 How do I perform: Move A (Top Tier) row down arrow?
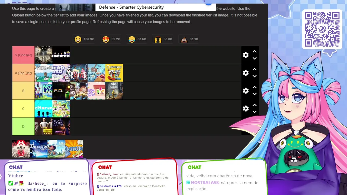(255, 76)
